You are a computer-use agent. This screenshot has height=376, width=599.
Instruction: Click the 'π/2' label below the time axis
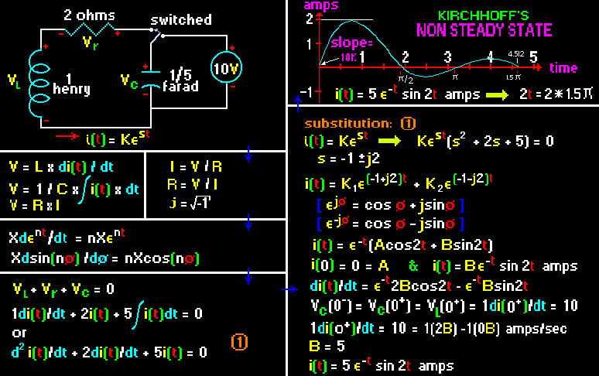[x=406, y=79]
